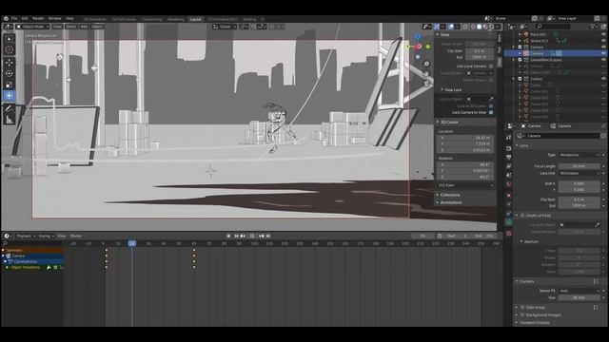The image size is (609, 342).
Task: Open the timeline Playback popover
Action: pos(26,236)
